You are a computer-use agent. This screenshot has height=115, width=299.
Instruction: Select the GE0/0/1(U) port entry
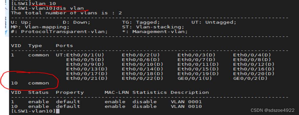[x=195, y=78]
